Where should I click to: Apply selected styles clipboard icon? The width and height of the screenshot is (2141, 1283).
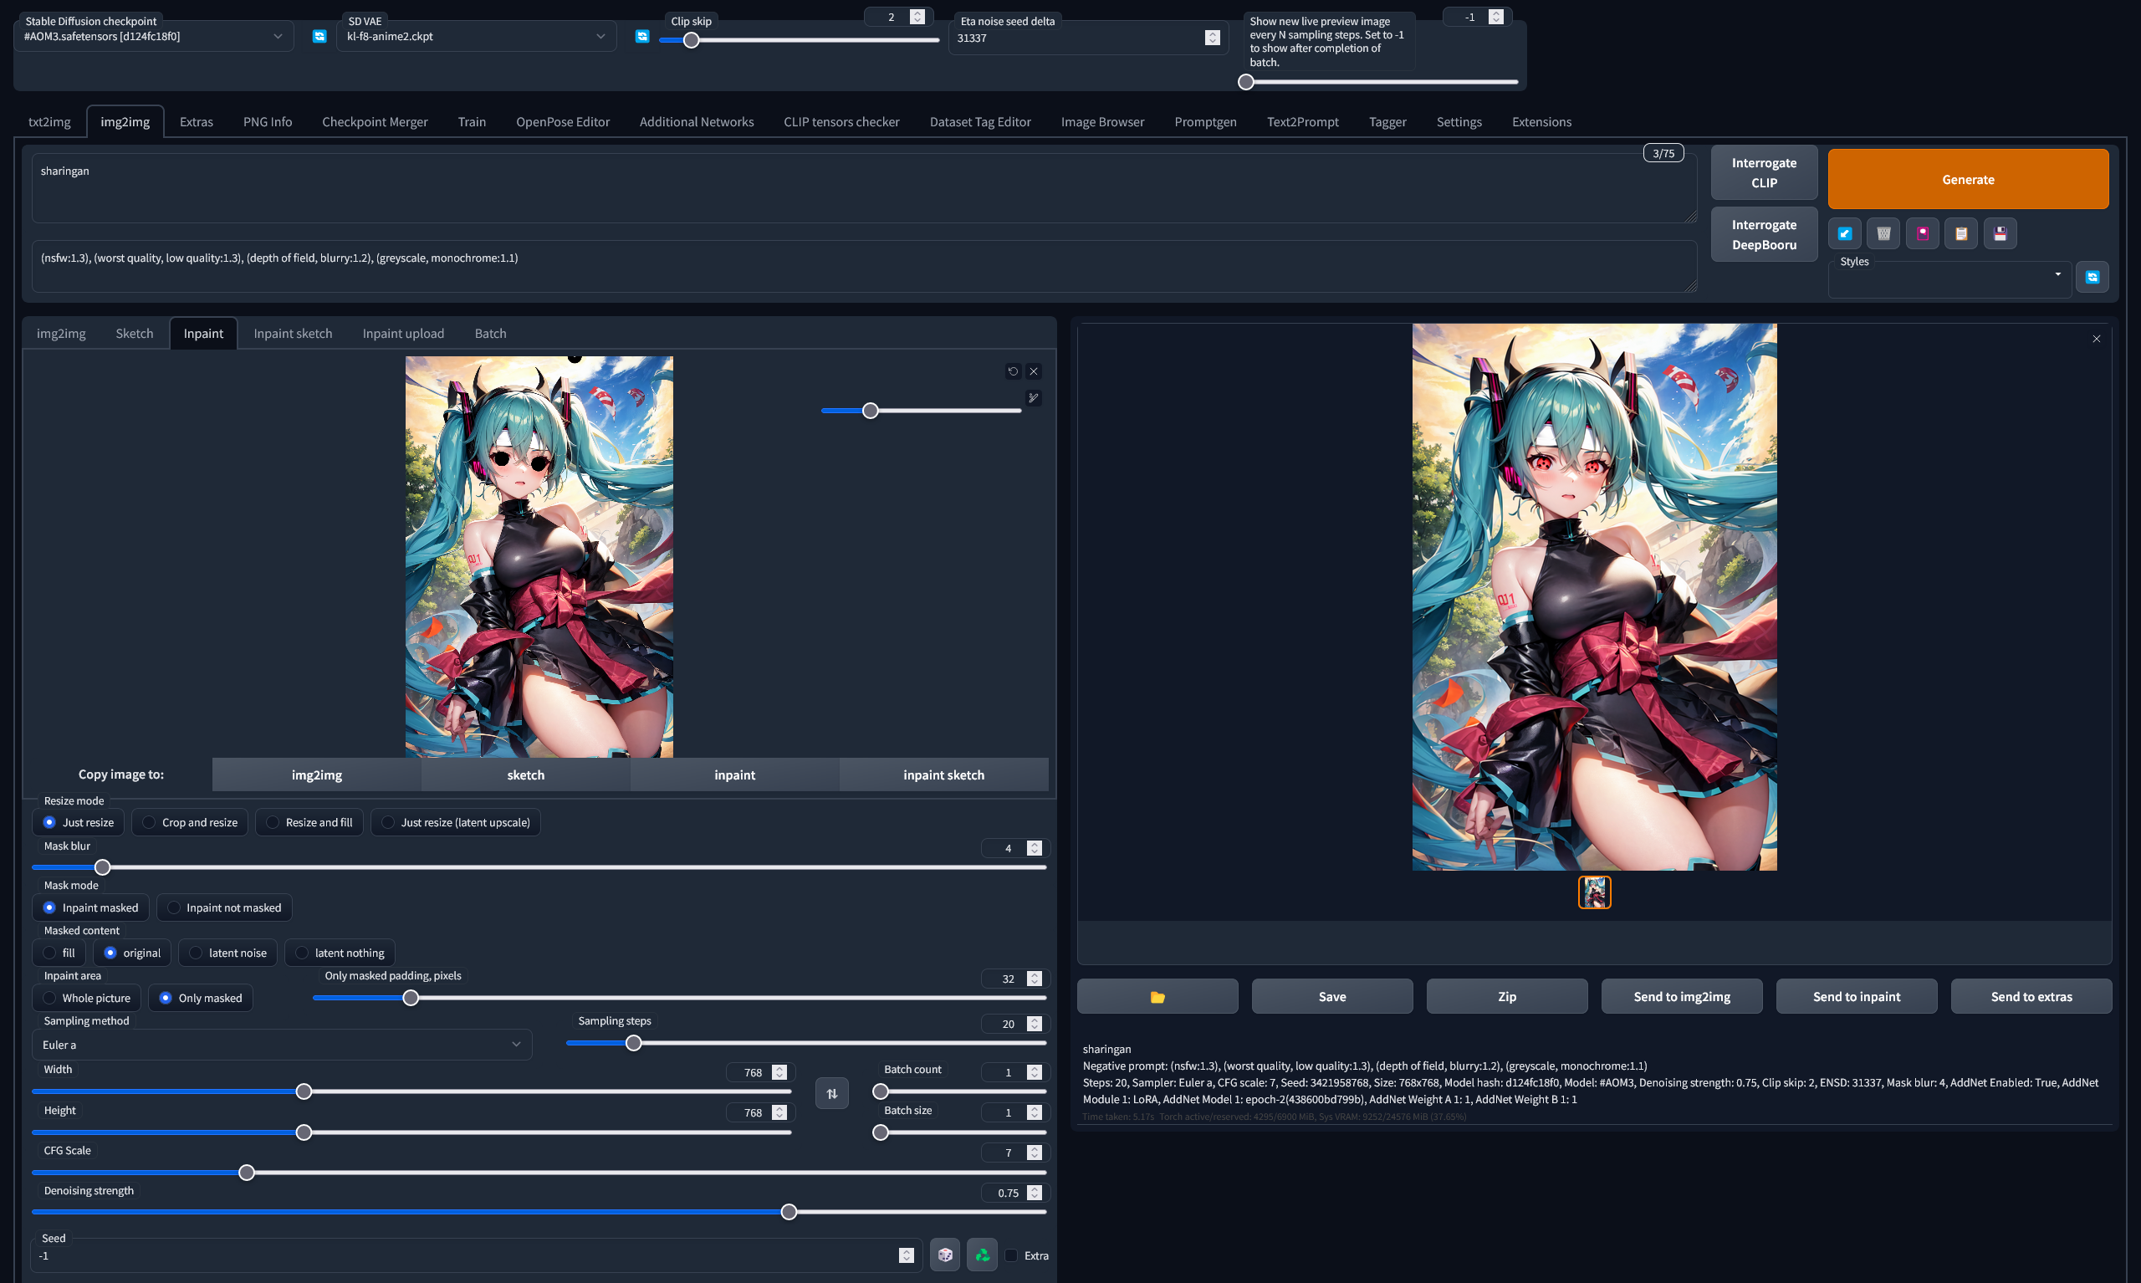1961,233
